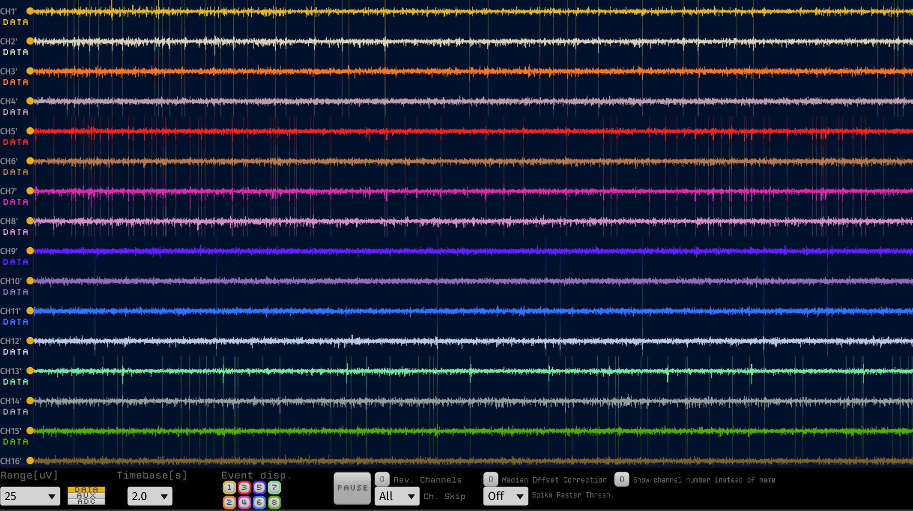Click the yellow dot beside CH8'
This screenshot has width=913, height=511.
(x=30, y=221)
